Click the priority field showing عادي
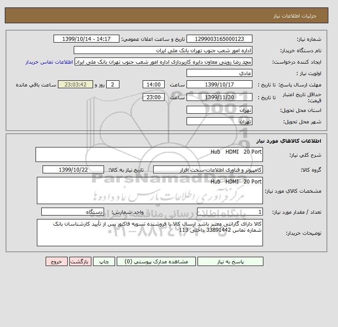 point(219,73)
